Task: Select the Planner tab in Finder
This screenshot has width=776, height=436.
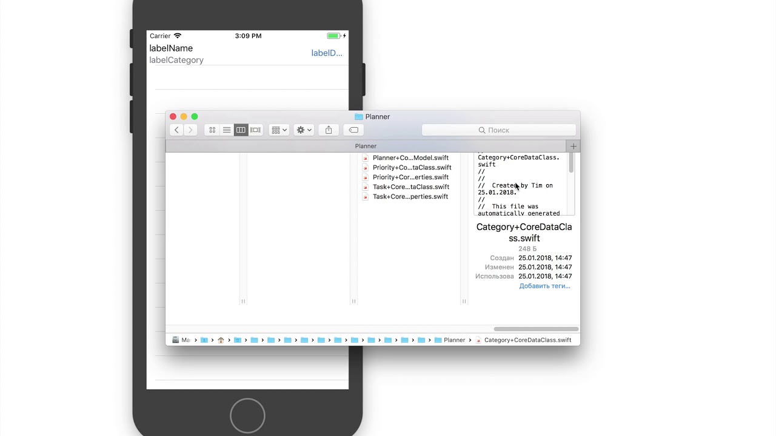Action: tap(366, 146)
